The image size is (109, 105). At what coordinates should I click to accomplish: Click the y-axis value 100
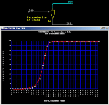coord(10,41)
